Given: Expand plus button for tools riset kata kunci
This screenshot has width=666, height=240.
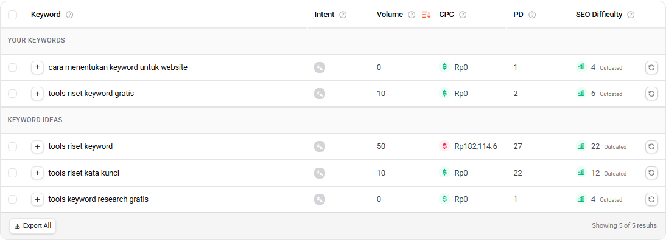Looking at the screenshot, I should [37, 173].
